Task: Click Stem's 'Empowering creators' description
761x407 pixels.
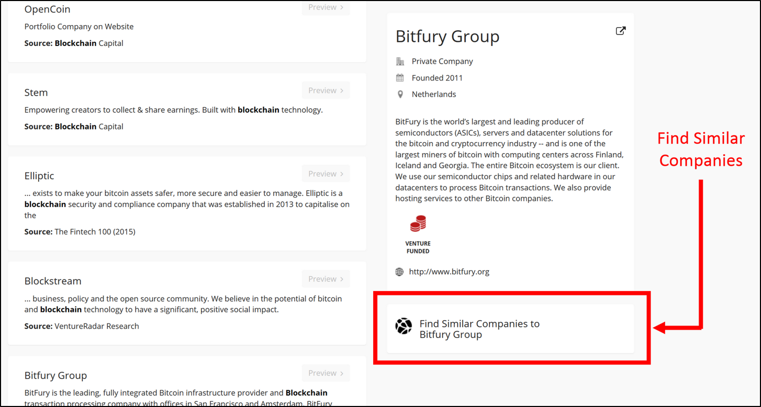Action: coord(174,110)
